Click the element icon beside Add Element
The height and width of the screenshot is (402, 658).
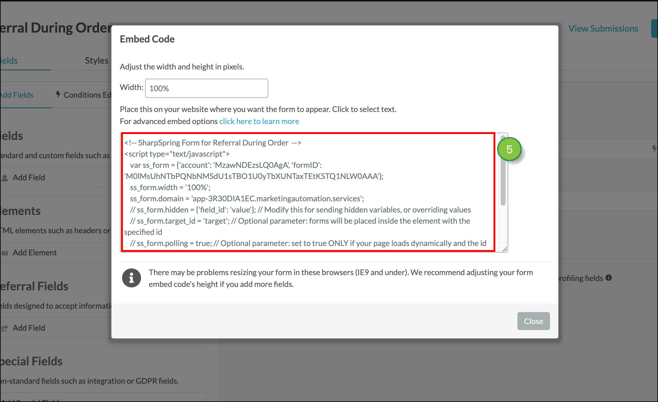(5, 253)
